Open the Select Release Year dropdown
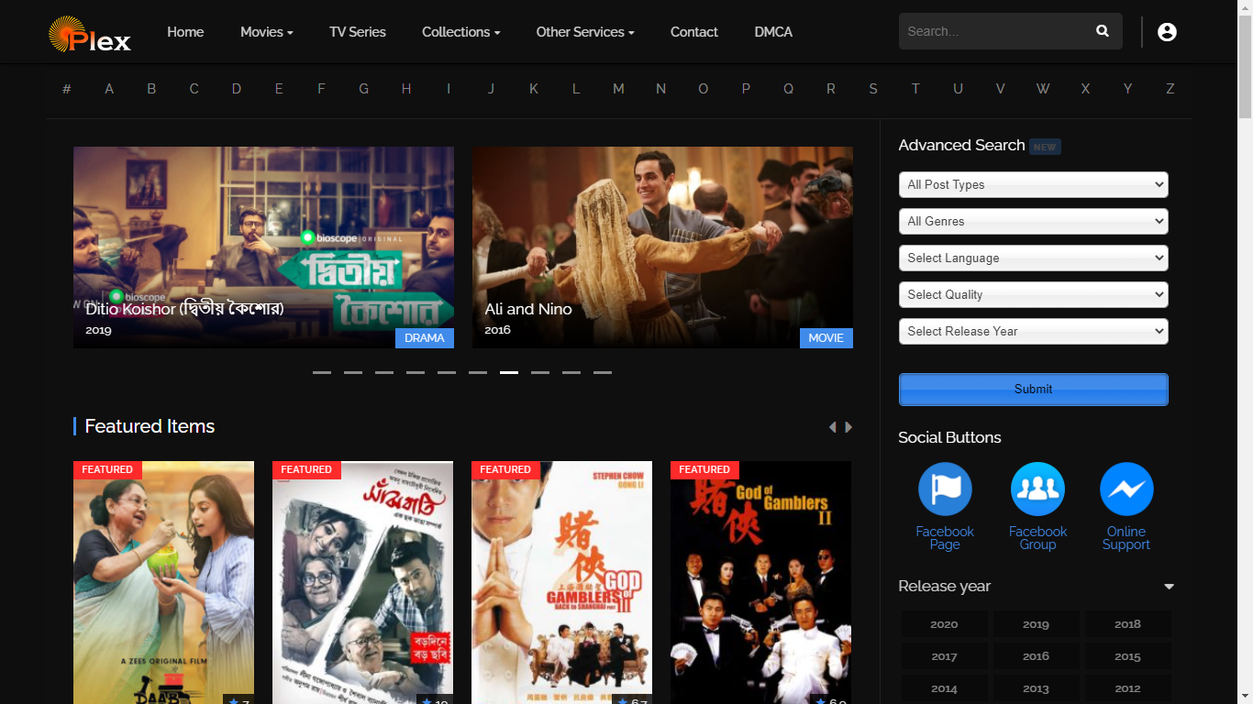Screen dimensions: 1253x704 coord(1033,331)
